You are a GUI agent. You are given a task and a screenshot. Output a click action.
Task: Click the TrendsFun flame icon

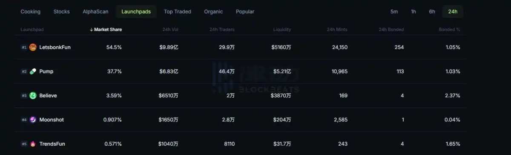33,144
